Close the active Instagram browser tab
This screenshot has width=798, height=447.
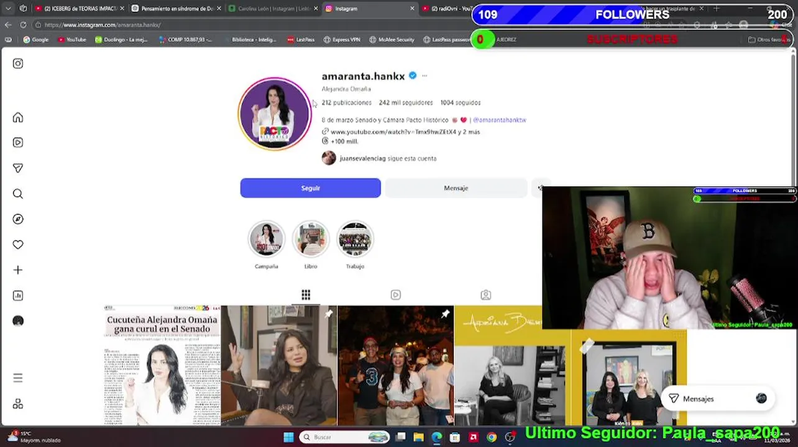pos(412,9)
